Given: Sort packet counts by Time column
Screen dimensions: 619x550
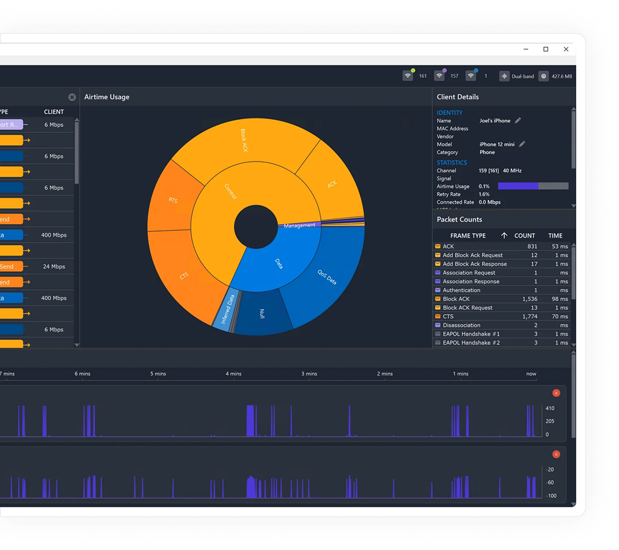Looking at the screenshot, I should click(555, 235).
